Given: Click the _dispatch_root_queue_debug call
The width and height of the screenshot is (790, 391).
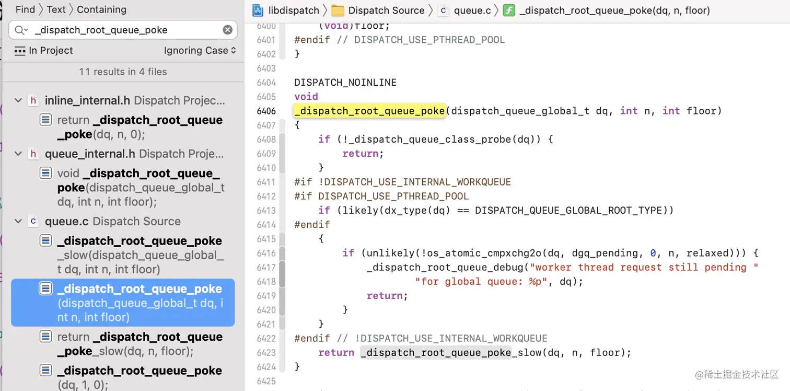Looking at the screenshot, I should tap(446, 267).
